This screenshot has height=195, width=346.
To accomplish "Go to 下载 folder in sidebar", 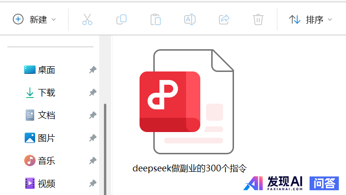I will point(46,93).
